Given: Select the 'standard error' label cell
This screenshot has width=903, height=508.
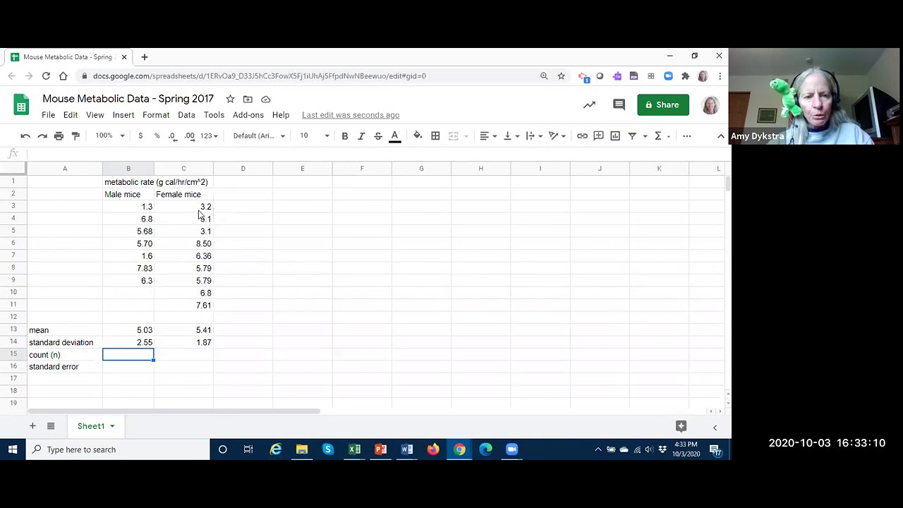Looking at the screenshot, I should 65,367.
